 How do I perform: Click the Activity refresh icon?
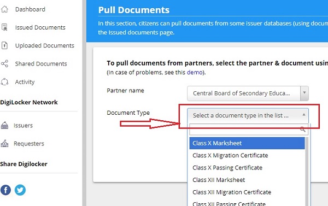pos(4,82)
